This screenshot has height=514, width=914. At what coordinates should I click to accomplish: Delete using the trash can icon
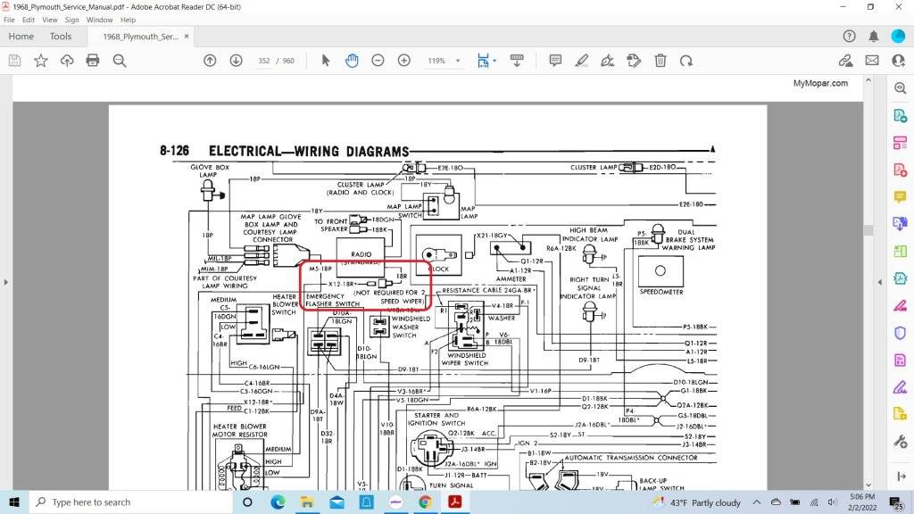[x=661, y=61]
